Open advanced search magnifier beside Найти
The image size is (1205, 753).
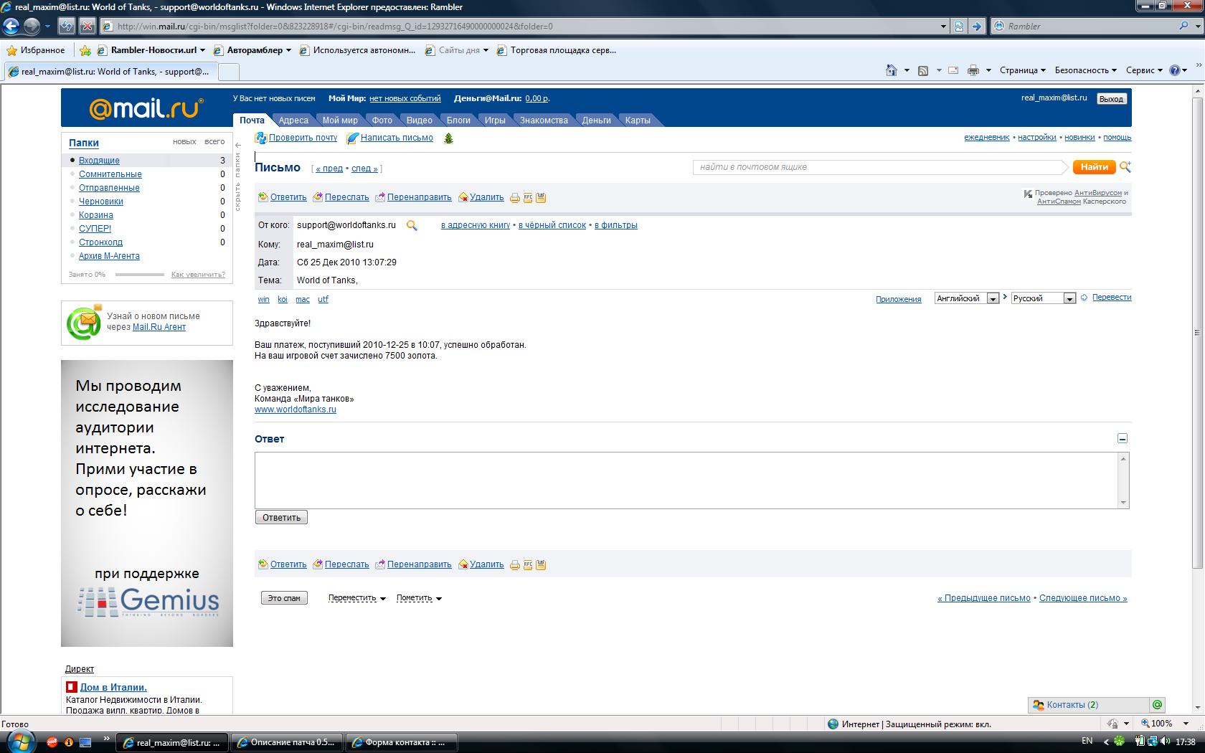point(1125,167)
